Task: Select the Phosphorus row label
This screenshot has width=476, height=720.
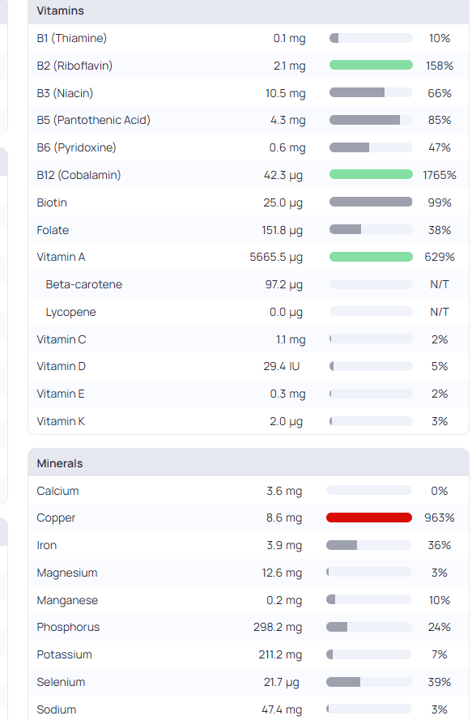Action: (68, 627)
